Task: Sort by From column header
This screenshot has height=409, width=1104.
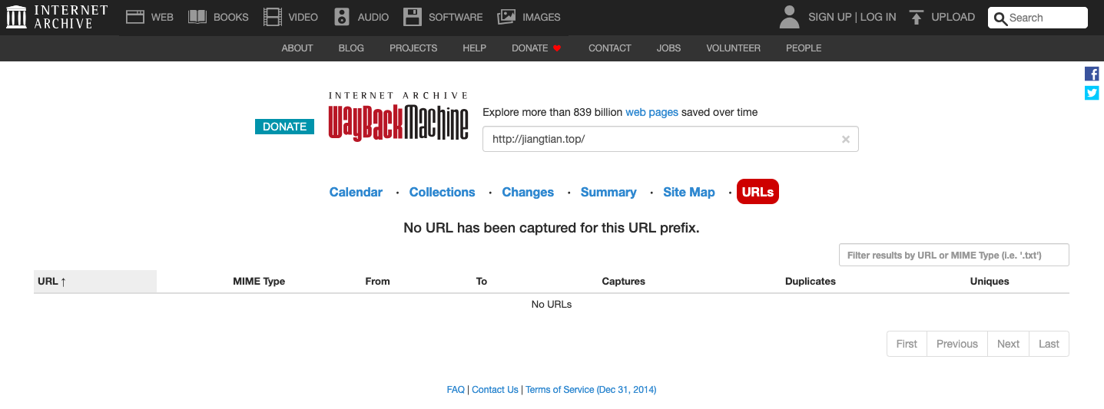Action: point(377,282)
